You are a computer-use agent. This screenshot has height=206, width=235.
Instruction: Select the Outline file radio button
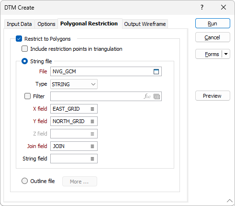pos(24,181)
